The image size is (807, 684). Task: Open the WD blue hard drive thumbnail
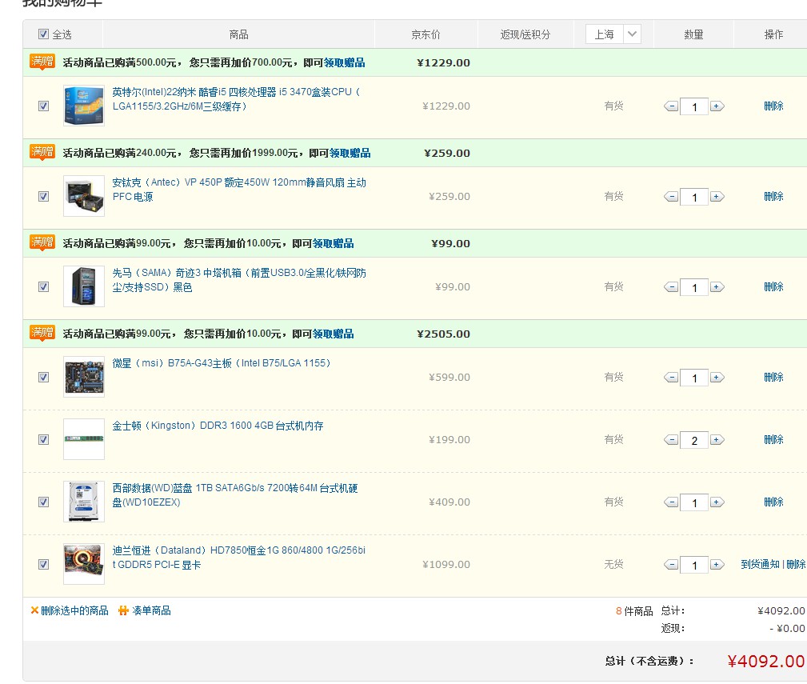tap(84, 502)
